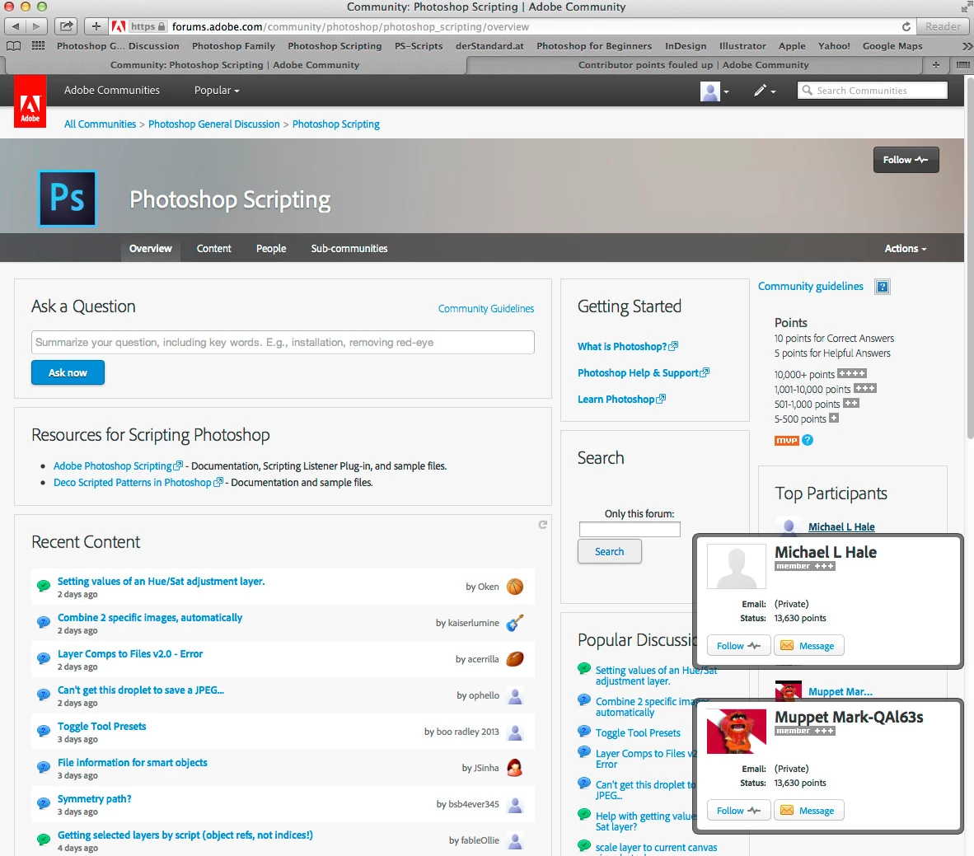Click the help icon beside Community guidelines

tap(882, 287)
